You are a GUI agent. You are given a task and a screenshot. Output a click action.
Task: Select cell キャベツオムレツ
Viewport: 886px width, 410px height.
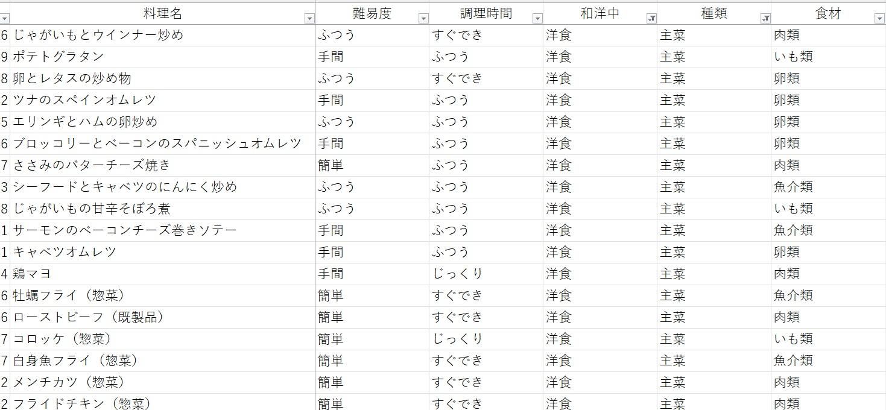coord(163,252)
